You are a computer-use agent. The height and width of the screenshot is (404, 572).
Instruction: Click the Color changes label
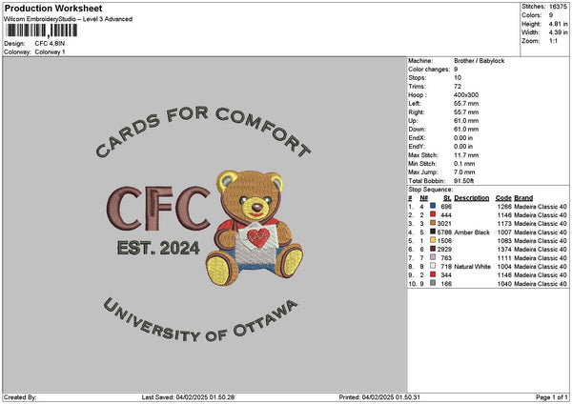click(x=429, y=70)
